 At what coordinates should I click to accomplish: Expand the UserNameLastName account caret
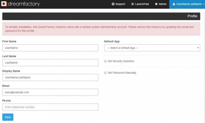[203, 4]
